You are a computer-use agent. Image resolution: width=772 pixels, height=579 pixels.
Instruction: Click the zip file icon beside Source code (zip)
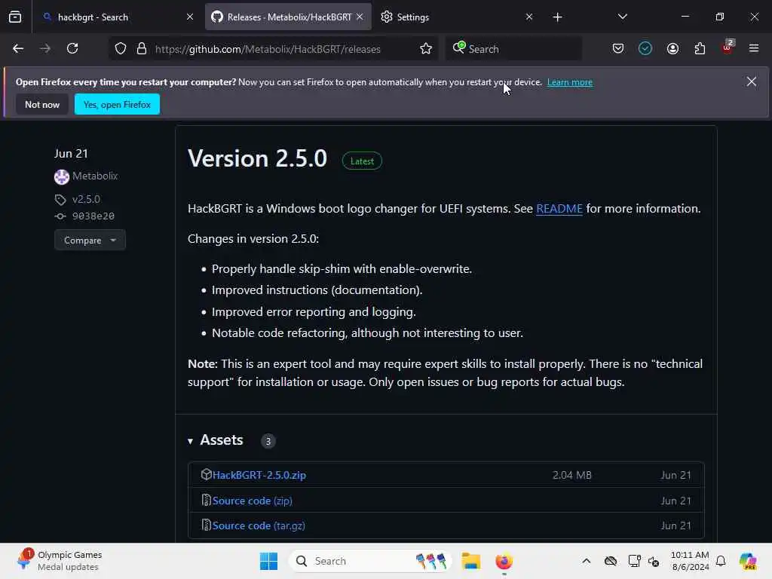pos(207,500)
